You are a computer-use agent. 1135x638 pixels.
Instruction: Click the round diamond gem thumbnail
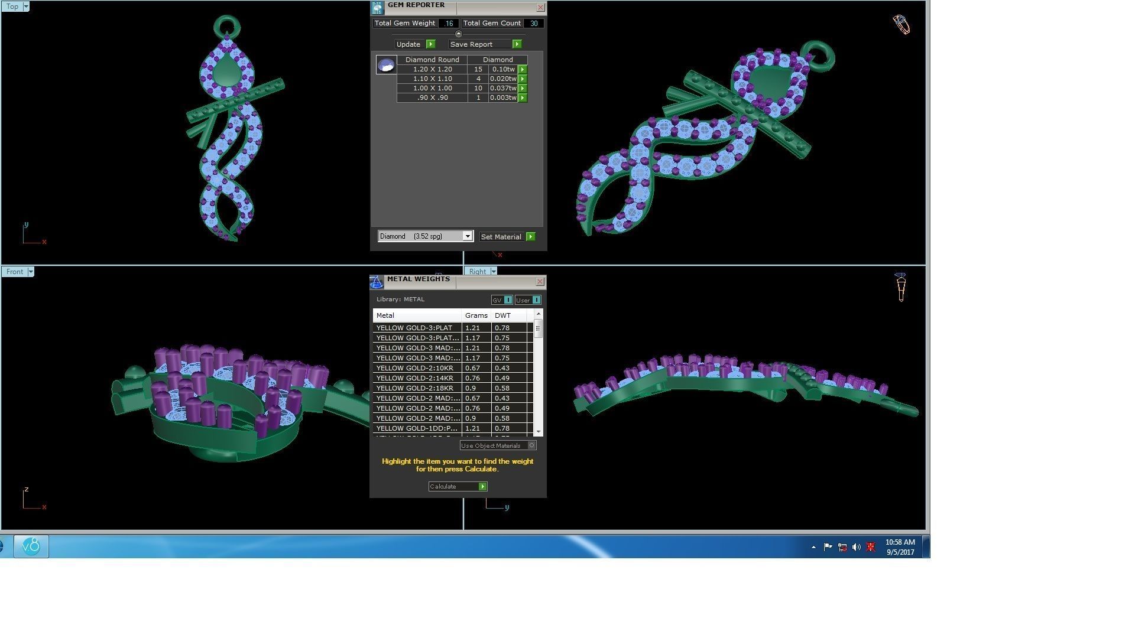386,65
